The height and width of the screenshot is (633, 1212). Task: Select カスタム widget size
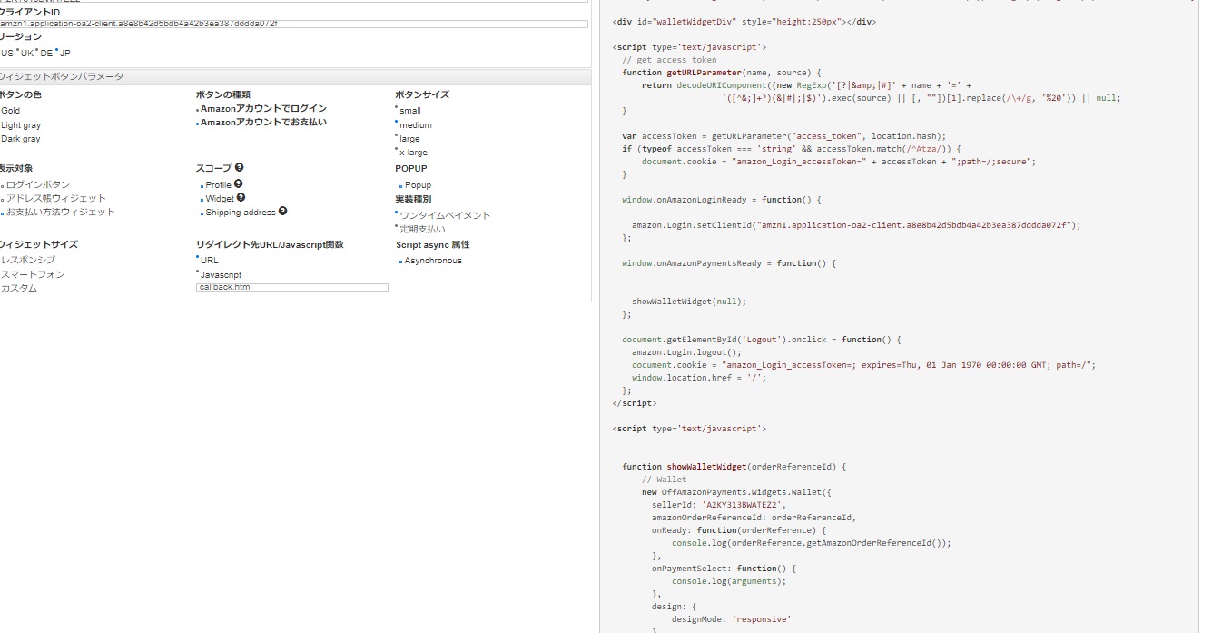(x=19, y=288)
